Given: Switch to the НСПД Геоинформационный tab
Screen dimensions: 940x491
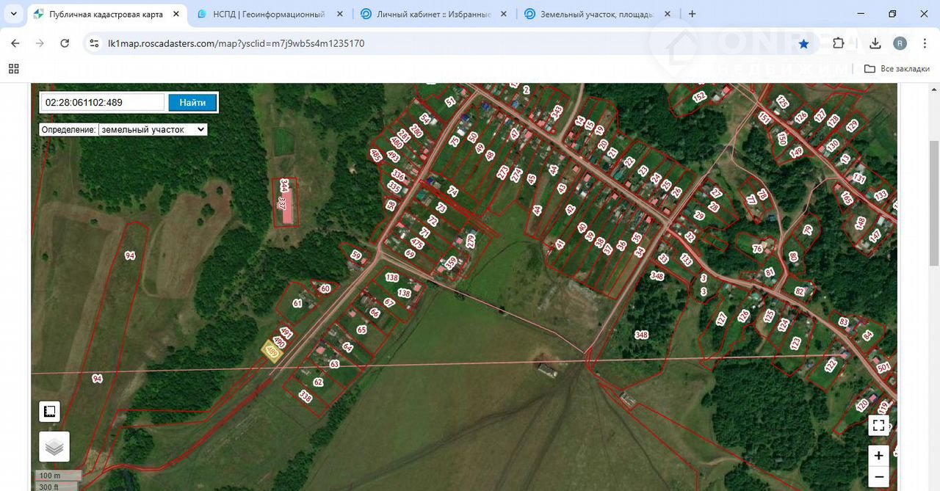Looking at the screenshot, I should click(268, 14).
